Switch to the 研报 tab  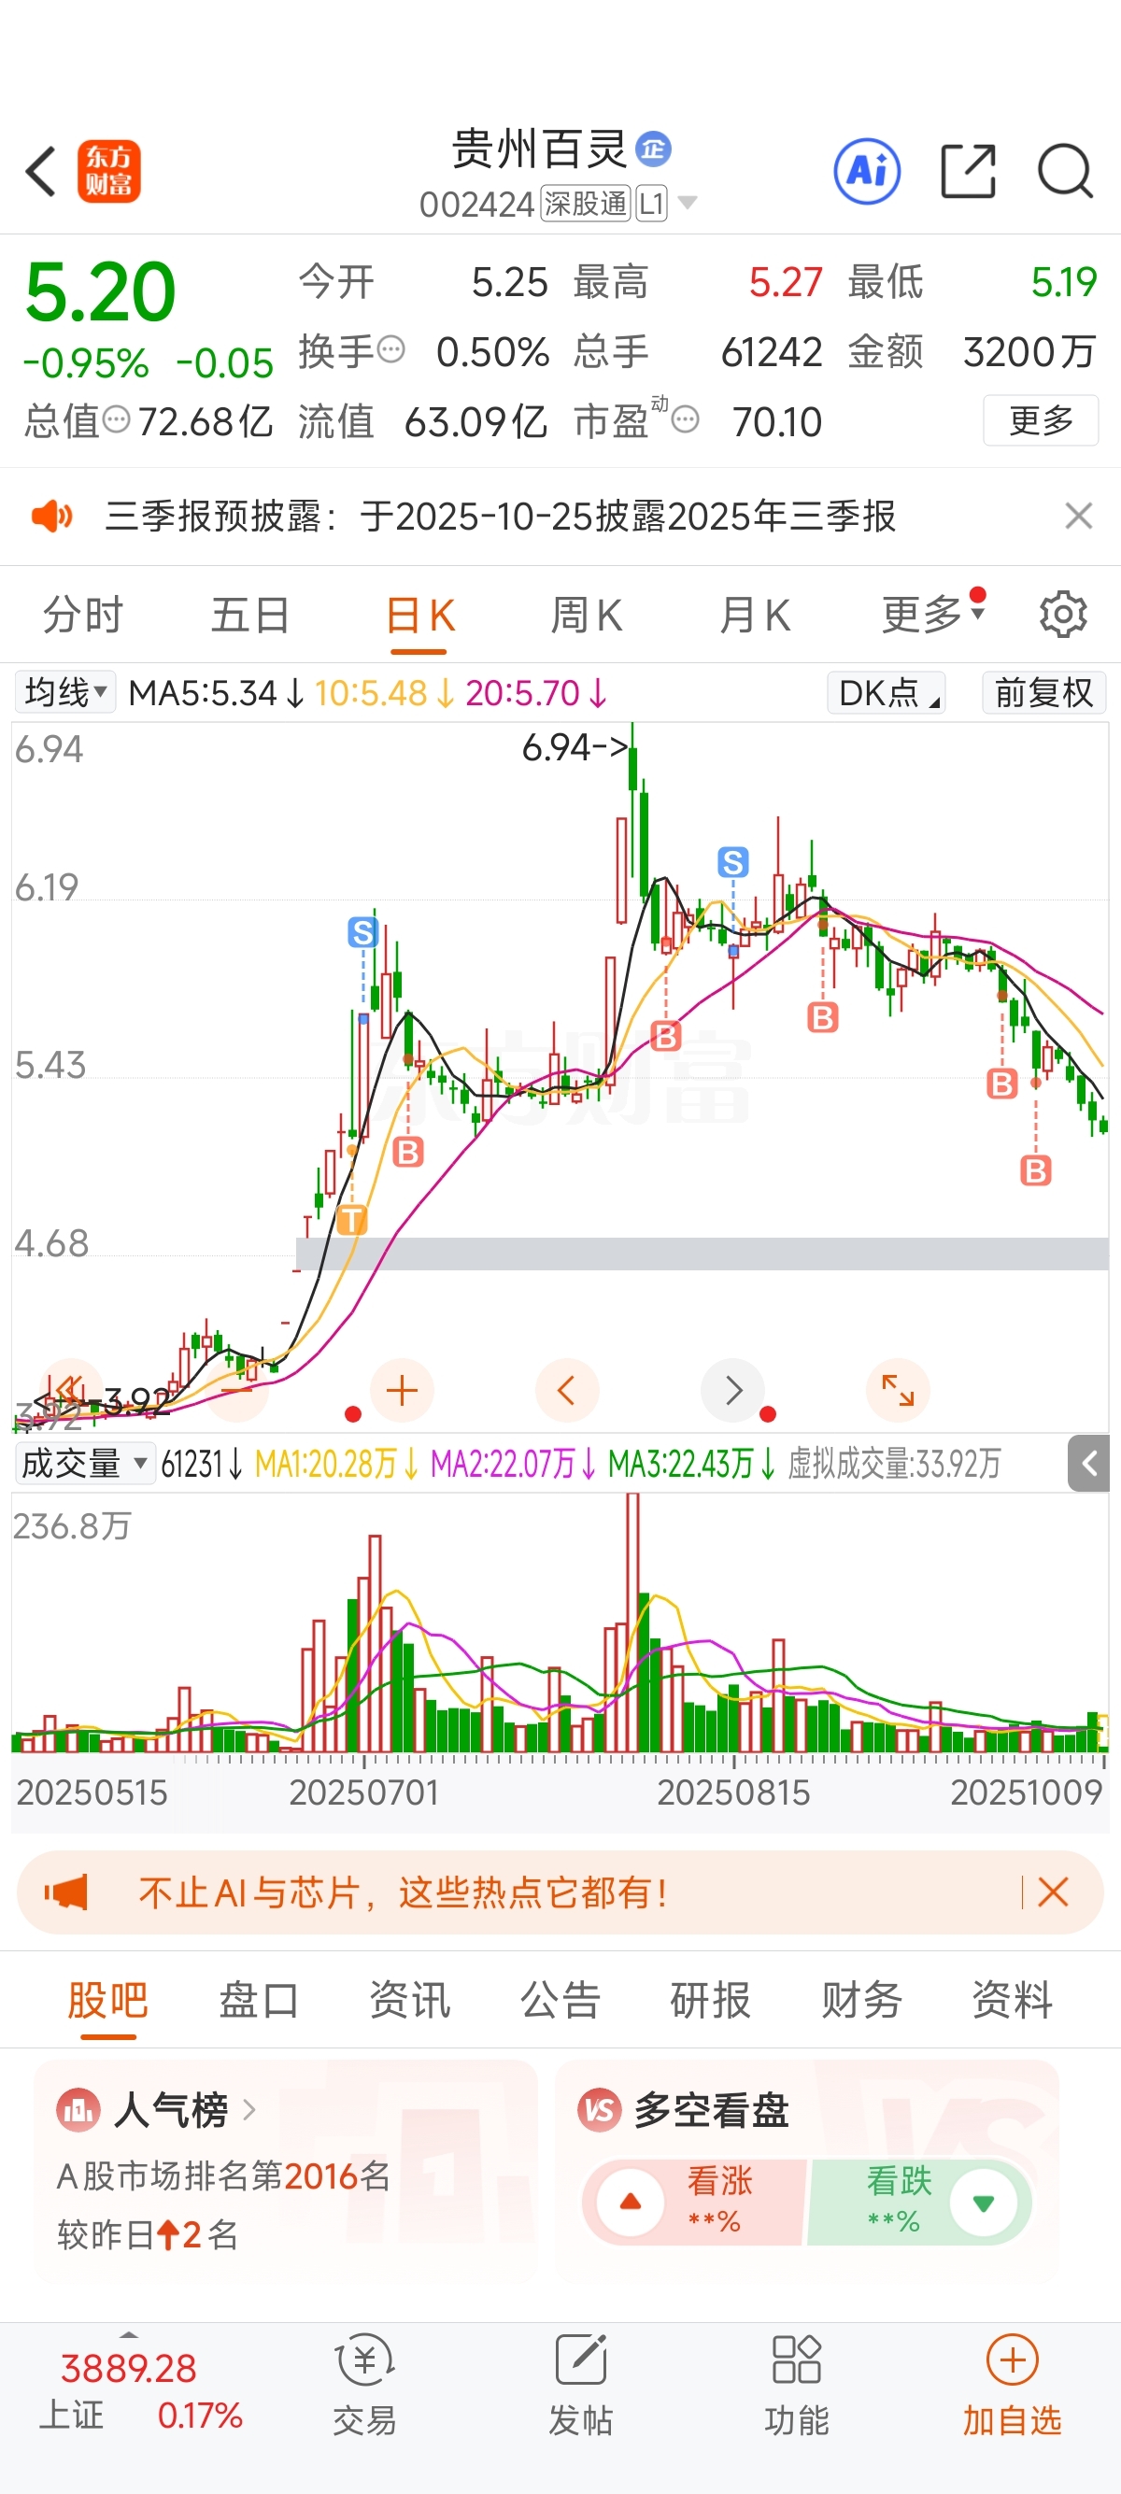coord(711,2000)
